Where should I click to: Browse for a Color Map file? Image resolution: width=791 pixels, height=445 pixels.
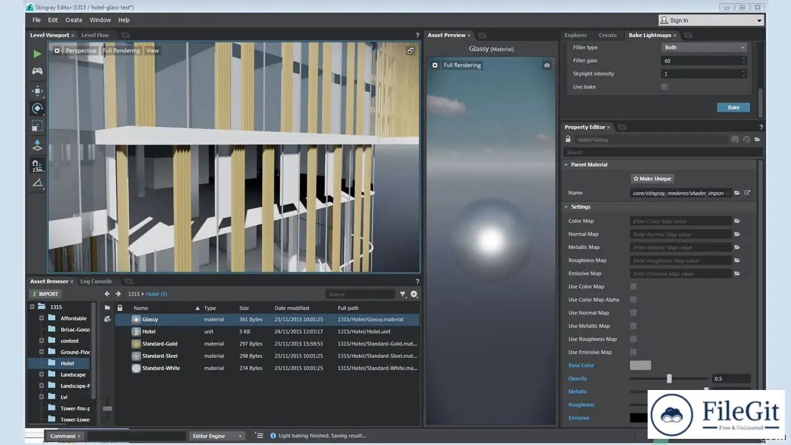[737, 221]
